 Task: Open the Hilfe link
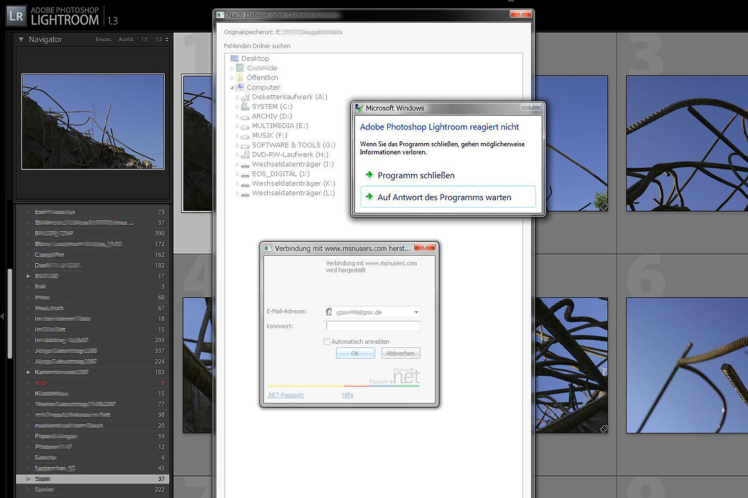348,395
